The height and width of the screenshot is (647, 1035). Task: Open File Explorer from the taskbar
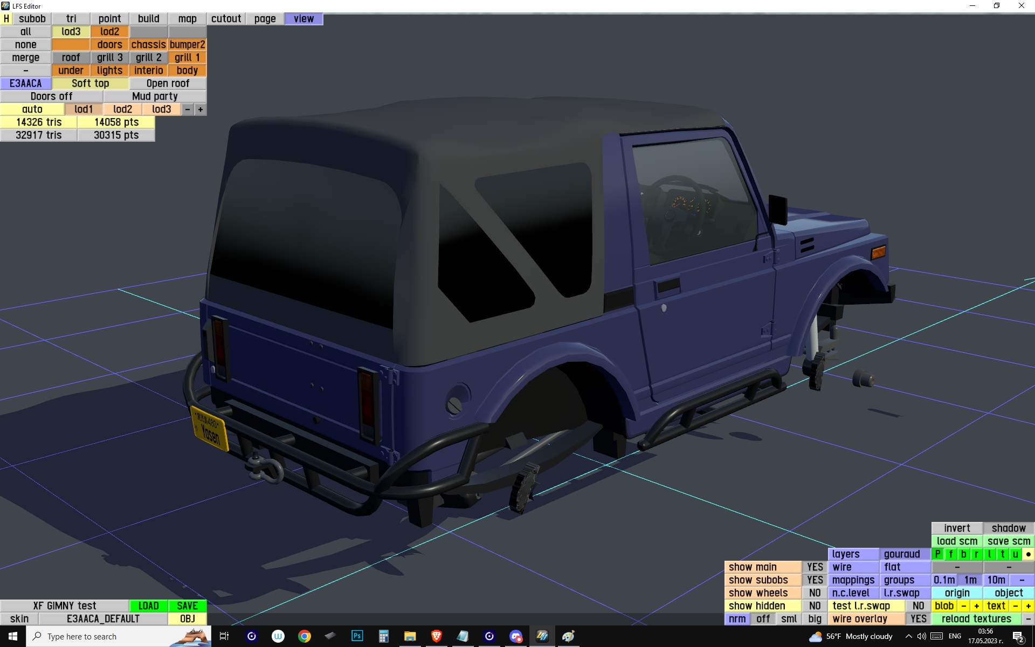click(x=410, y=636)
